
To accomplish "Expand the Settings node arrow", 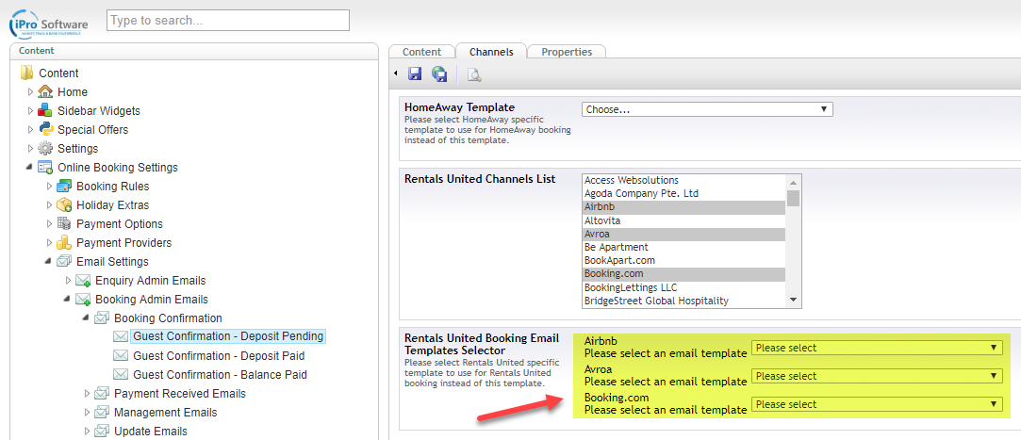I will click(30, 149).
